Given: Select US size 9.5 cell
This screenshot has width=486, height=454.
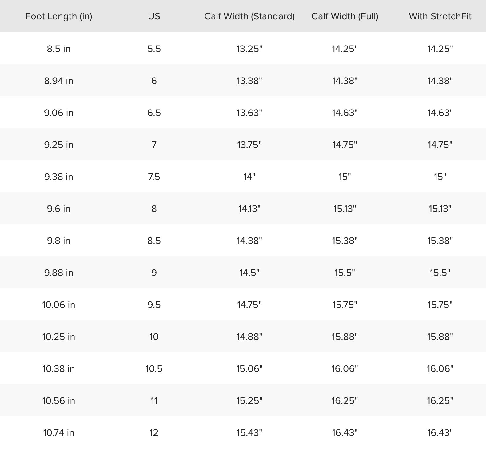Looking at the screenshot, I should click(x=154, y=305).
